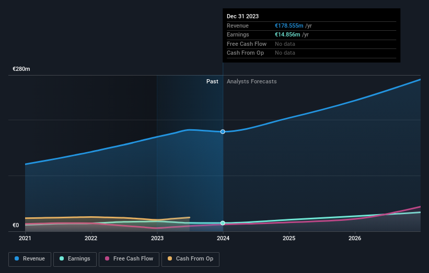The image size is (429, 273).
Task: Toggle the Cash From Op legend button
Action: point(190,259)
